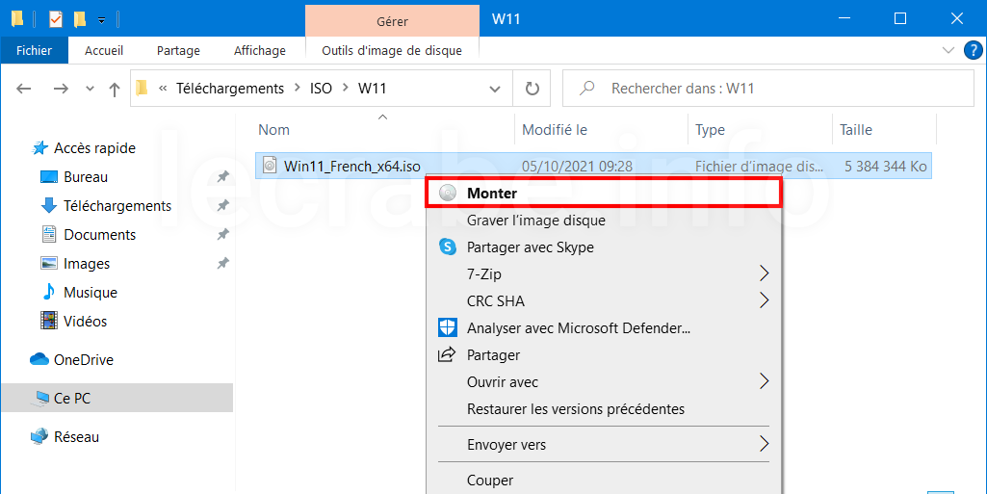Switch to the Accueil ribbon tab
The height and width of the screenshot is (494, 987).
[104, 50]
